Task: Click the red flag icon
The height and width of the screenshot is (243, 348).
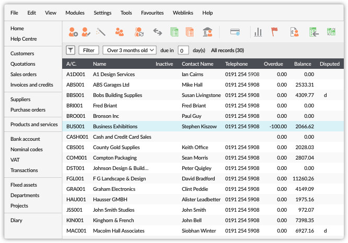Action: pos(274,32)
